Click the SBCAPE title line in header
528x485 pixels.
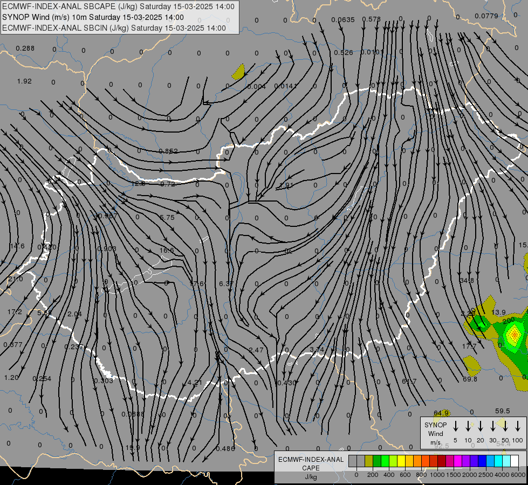[118, 6]
